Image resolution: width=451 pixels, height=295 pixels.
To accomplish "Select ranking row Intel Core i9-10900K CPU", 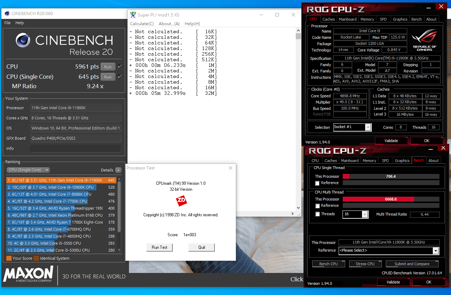I will tap(61, 187).
